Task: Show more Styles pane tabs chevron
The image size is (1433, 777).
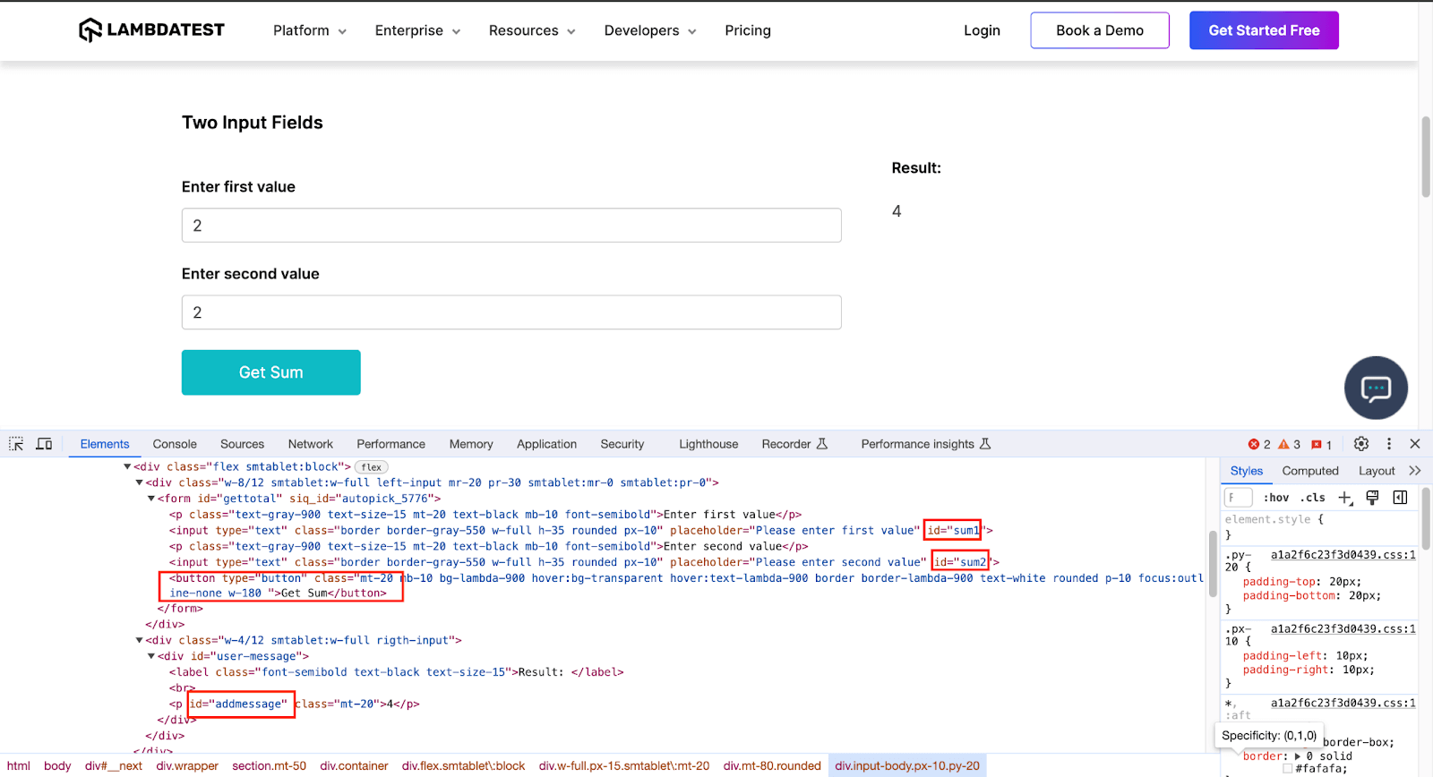Action: click(x=1414, y=471)
